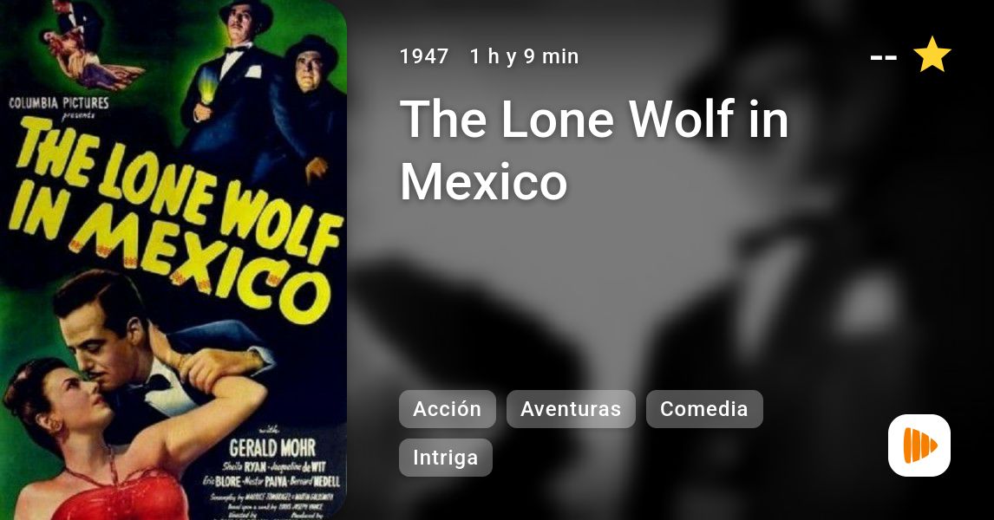Select the Aventuras genre tag
994x520 pixels.
[x=571, y=409]
